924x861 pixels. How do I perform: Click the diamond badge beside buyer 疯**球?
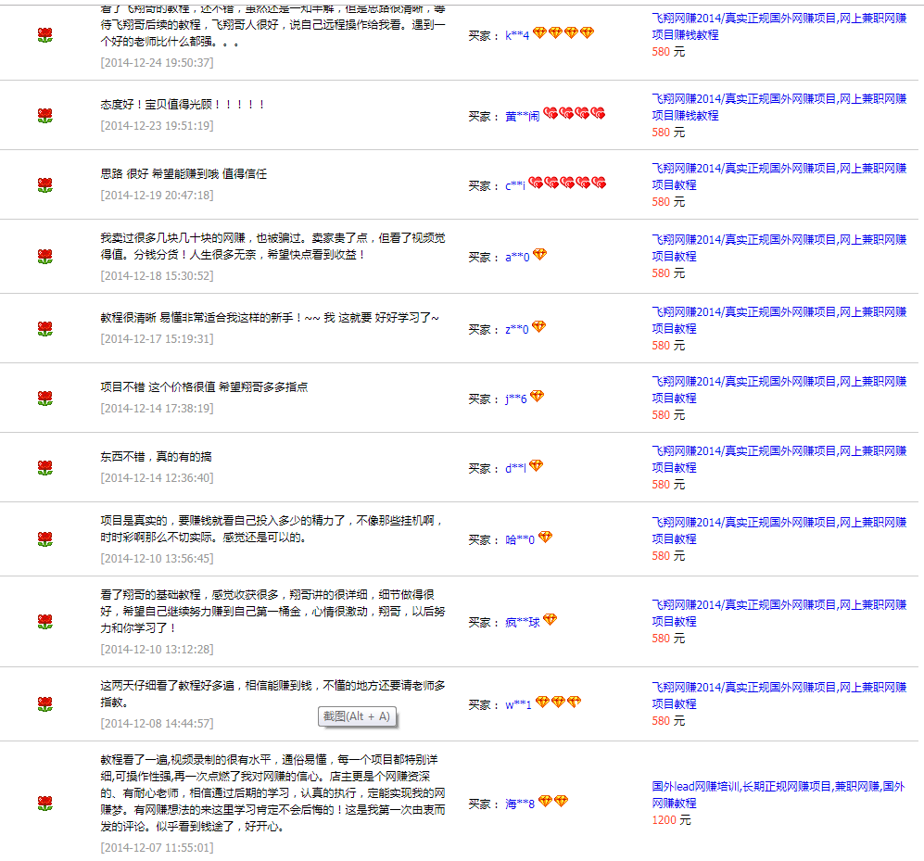coord(550,620)
